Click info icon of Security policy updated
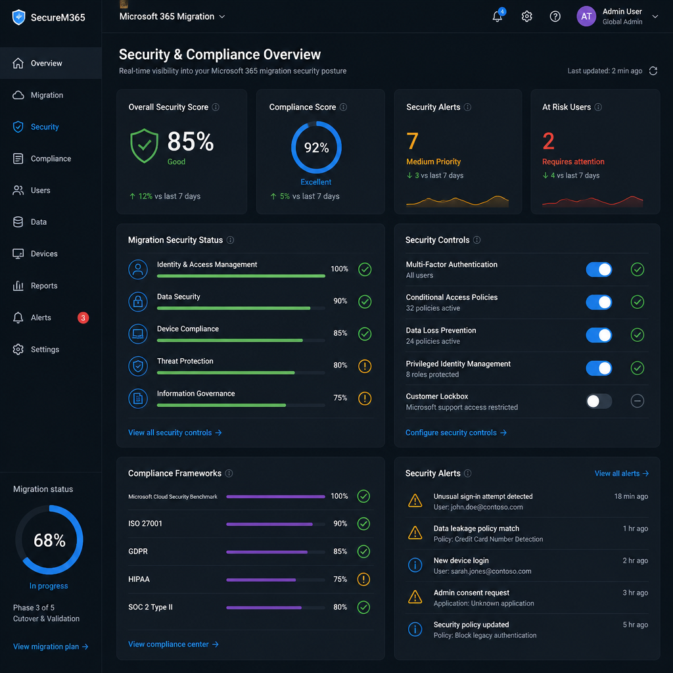Image resolution: width=673 pixels, height=673 pixels. click(x=415, y=629)
